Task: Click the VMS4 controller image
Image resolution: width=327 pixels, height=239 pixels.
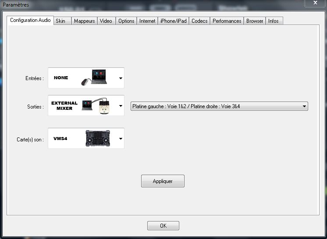Action: [x=99, y=138]
